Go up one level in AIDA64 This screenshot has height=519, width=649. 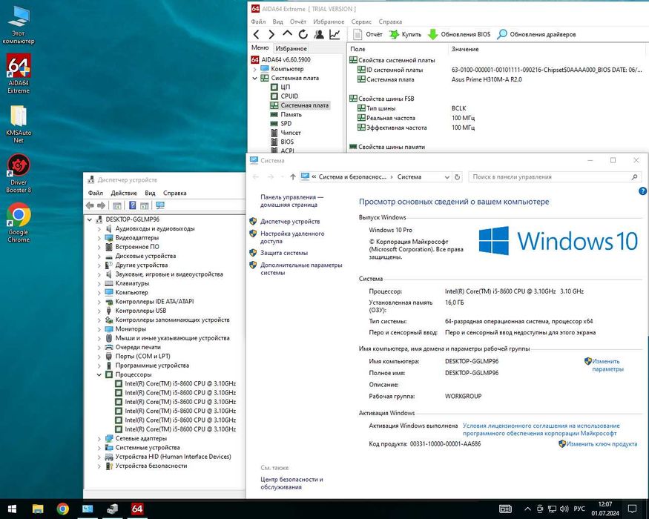[287, 34]
